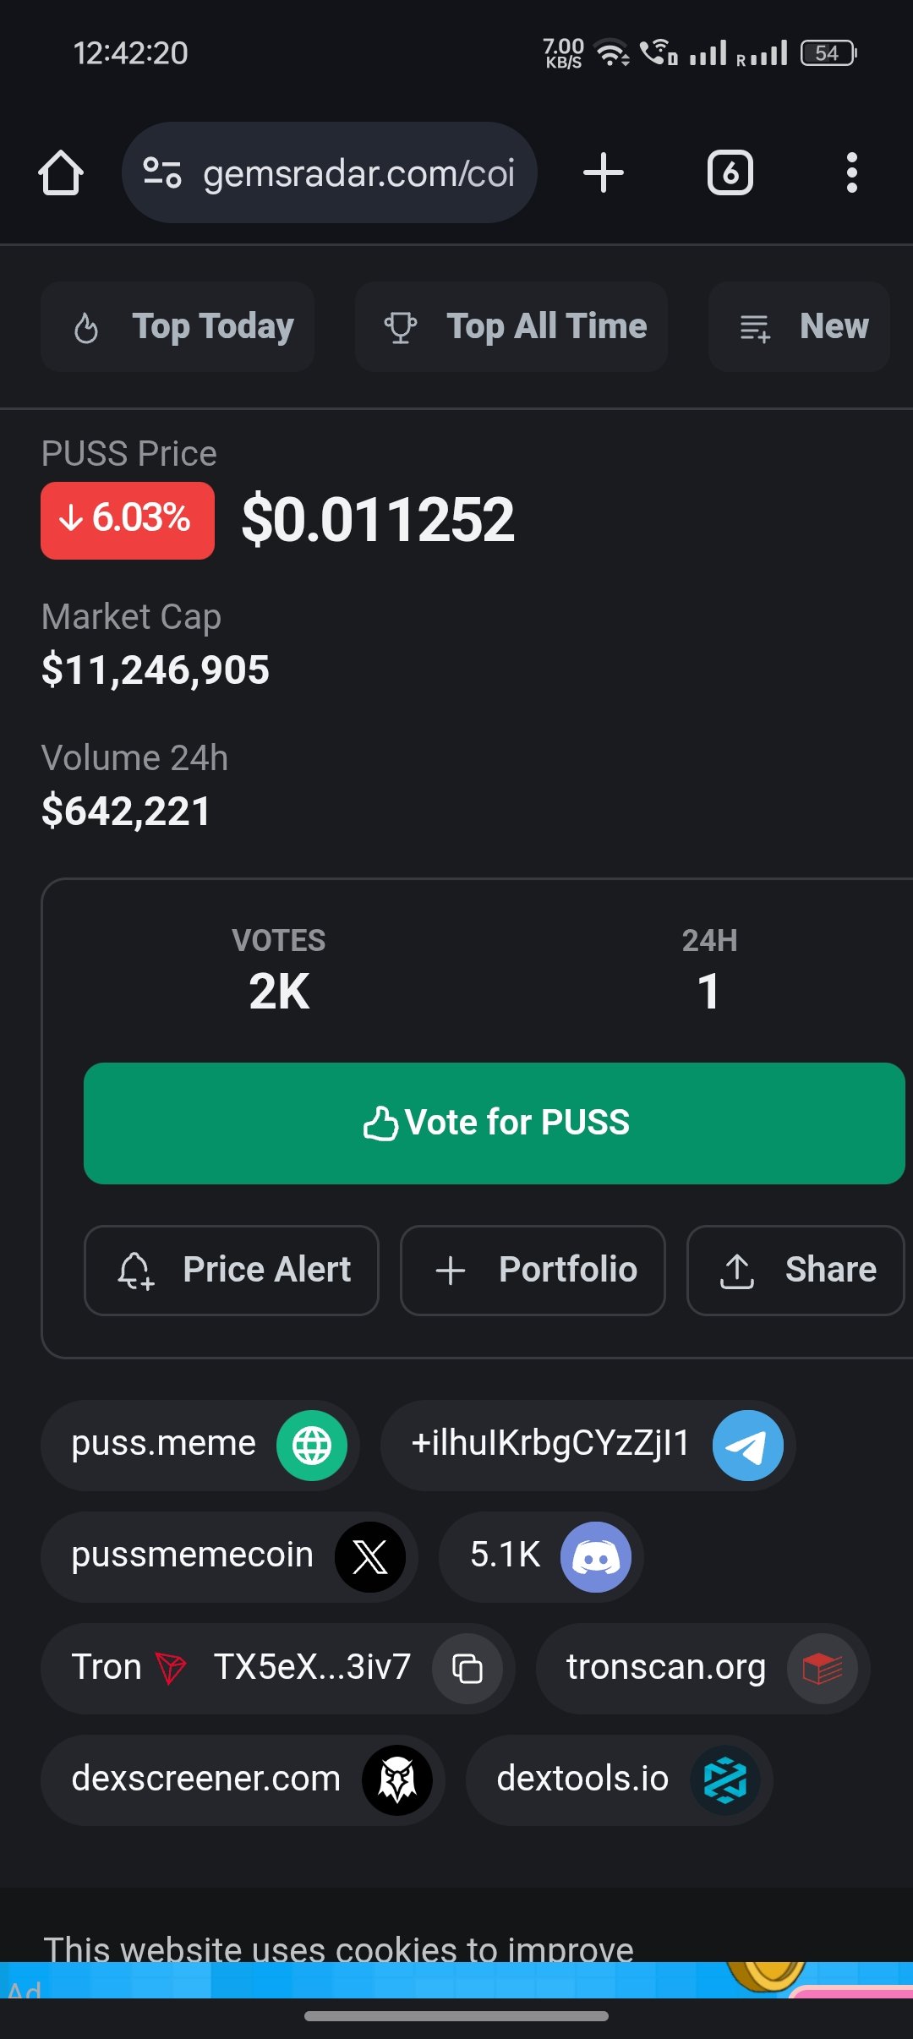Screen dimensions: 913x2039
Task: Open dextools.io chart icon
Action: 725,1780
